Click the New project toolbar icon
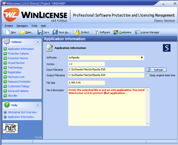178x145 pixels. 8,32
